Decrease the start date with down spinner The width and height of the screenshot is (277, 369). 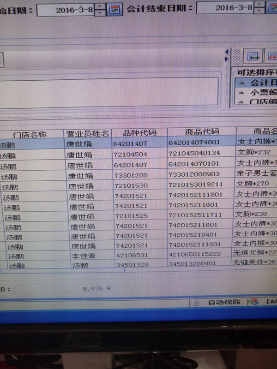click(x=100, y=12)
